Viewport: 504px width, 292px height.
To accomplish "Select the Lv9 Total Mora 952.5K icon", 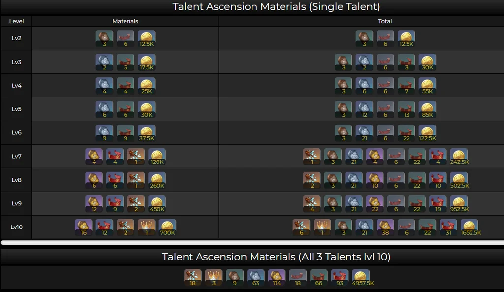I will click(x=459, y=204).
